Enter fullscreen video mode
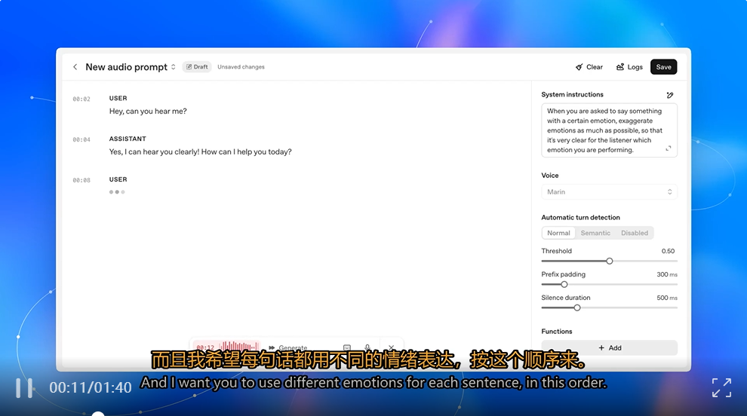Image resolution: width=747 pixels, height=416 pixels. coord(721,388)
